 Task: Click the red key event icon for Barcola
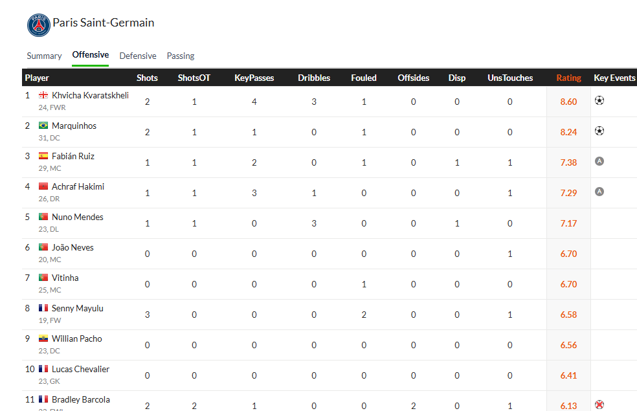(599, 405)
